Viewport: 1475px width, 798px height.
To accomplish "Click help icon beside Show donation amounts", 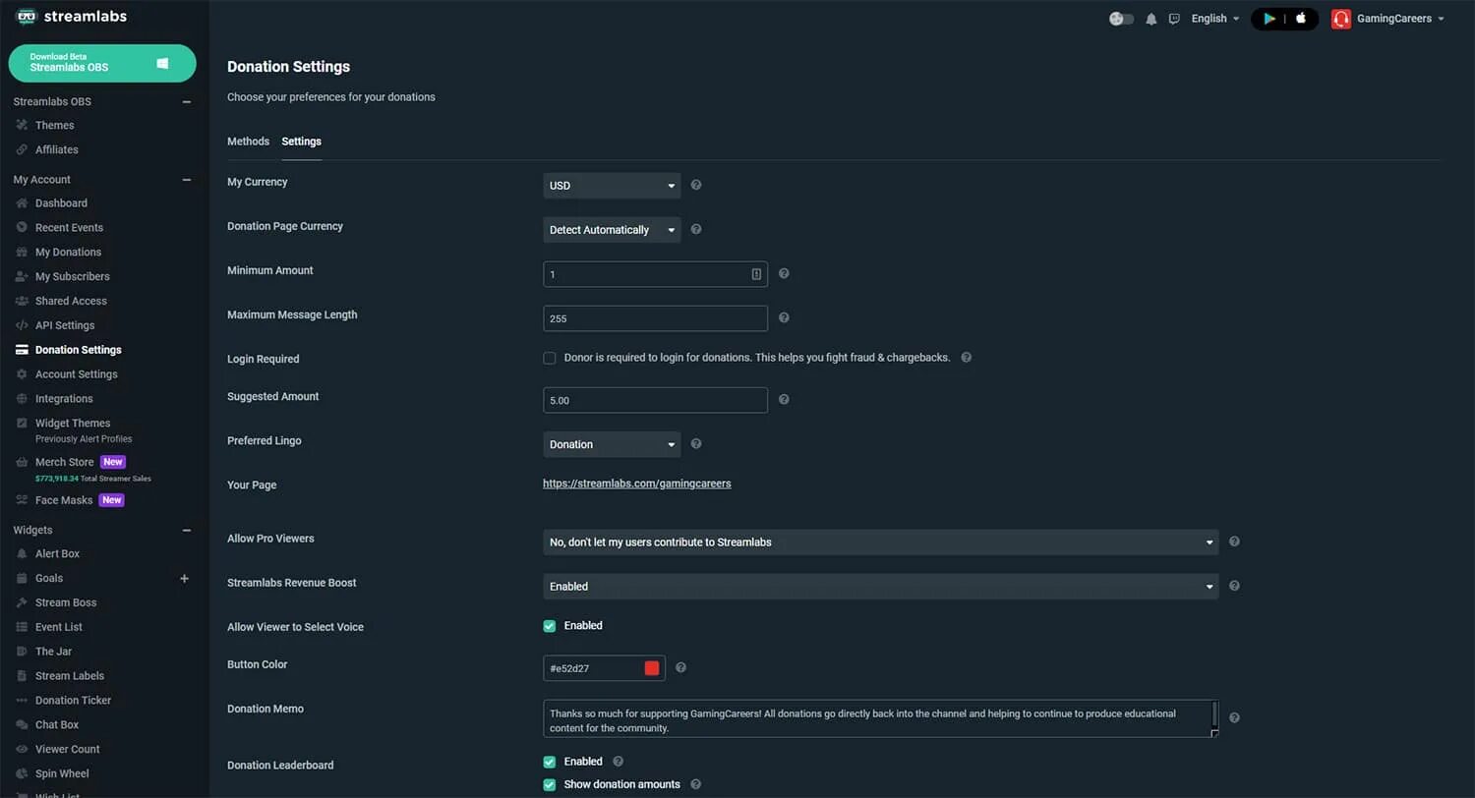I will tap(695, 784).
